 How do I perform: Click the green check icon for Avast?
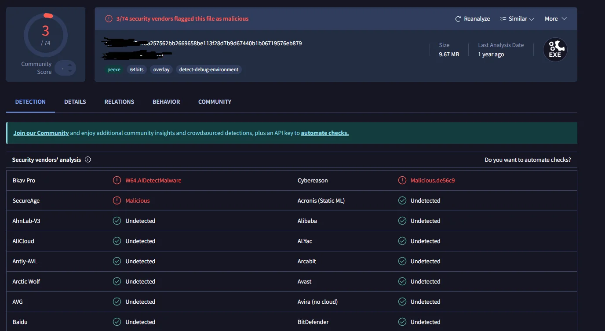pyautogui.click(x=402, y=281)
